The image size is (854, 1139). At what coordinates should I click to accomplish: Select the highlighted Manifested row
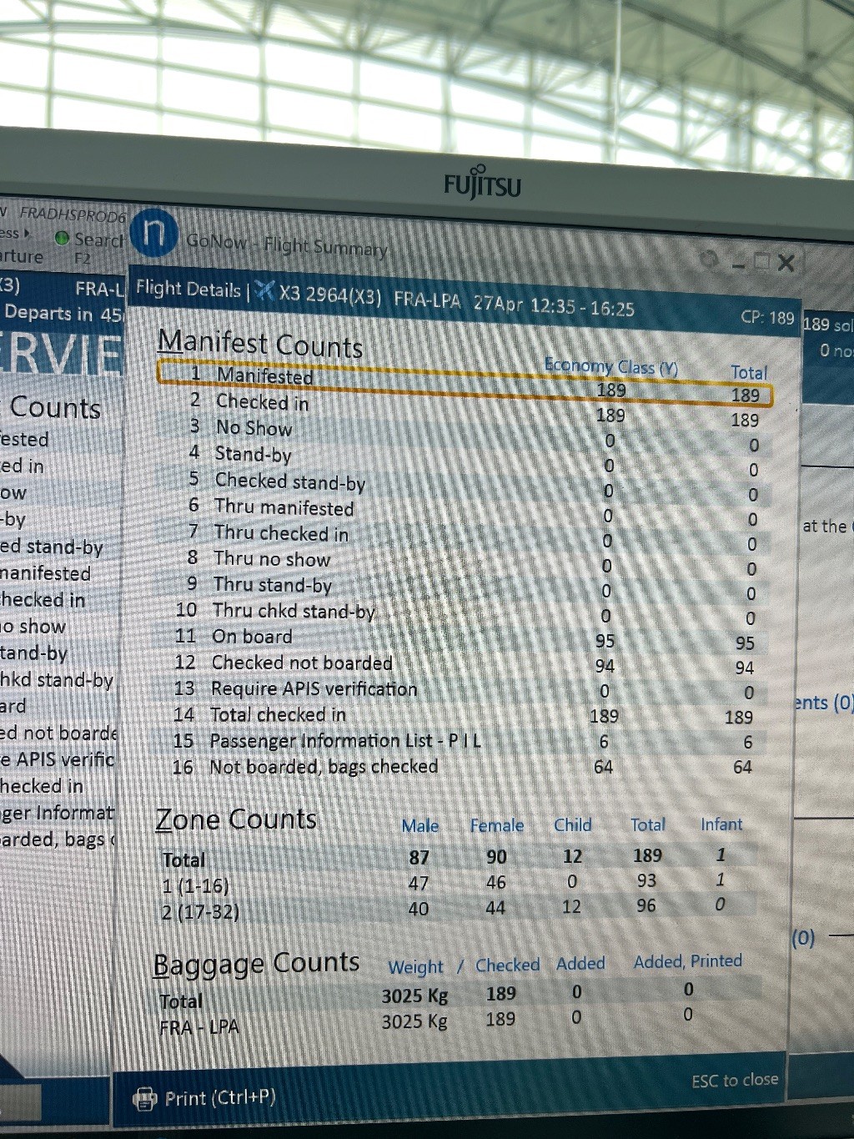264,375
